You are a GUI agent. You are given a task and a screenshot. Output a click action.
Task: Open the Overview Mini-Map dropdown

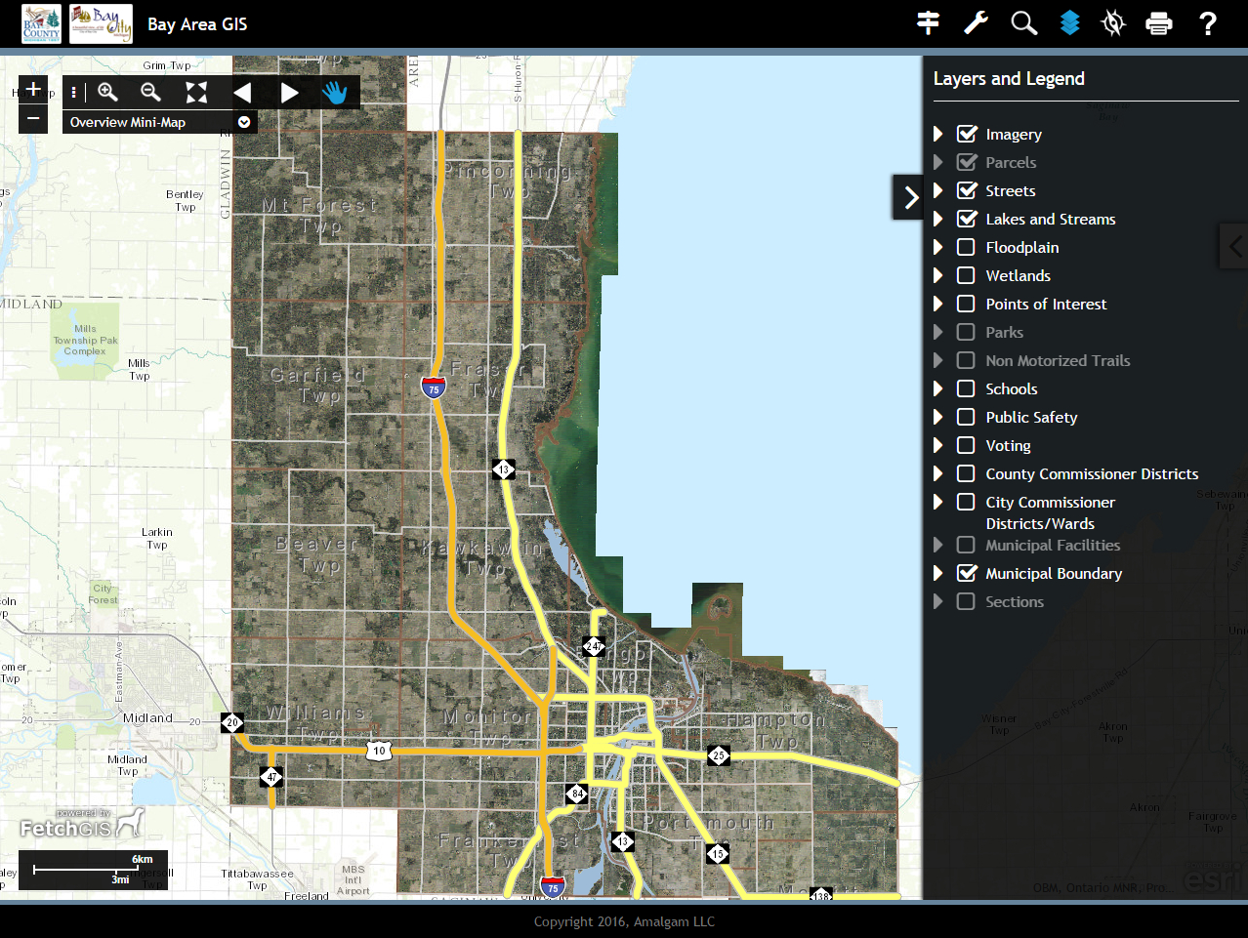244,122
